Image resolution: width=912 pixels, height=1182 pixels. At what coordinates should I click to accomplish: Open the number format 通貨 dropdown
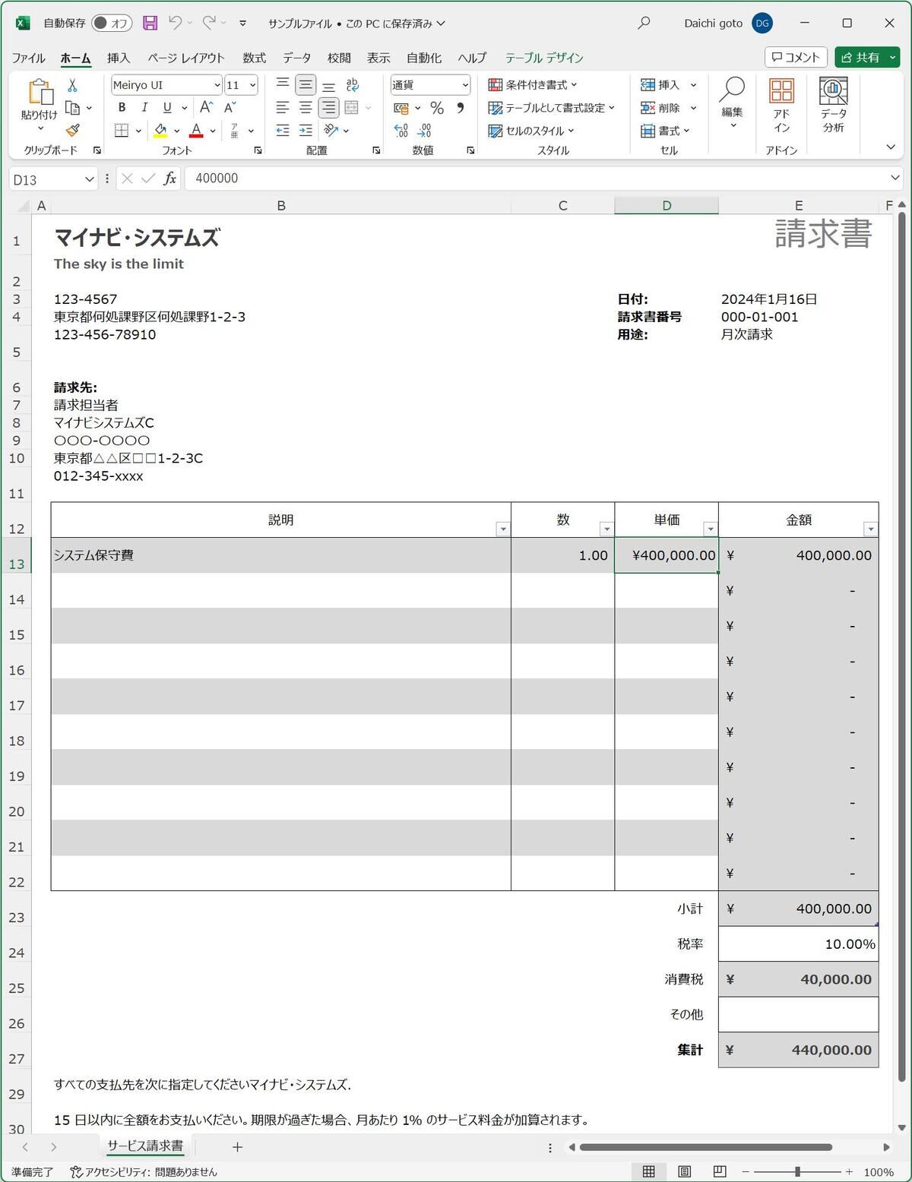465,85
